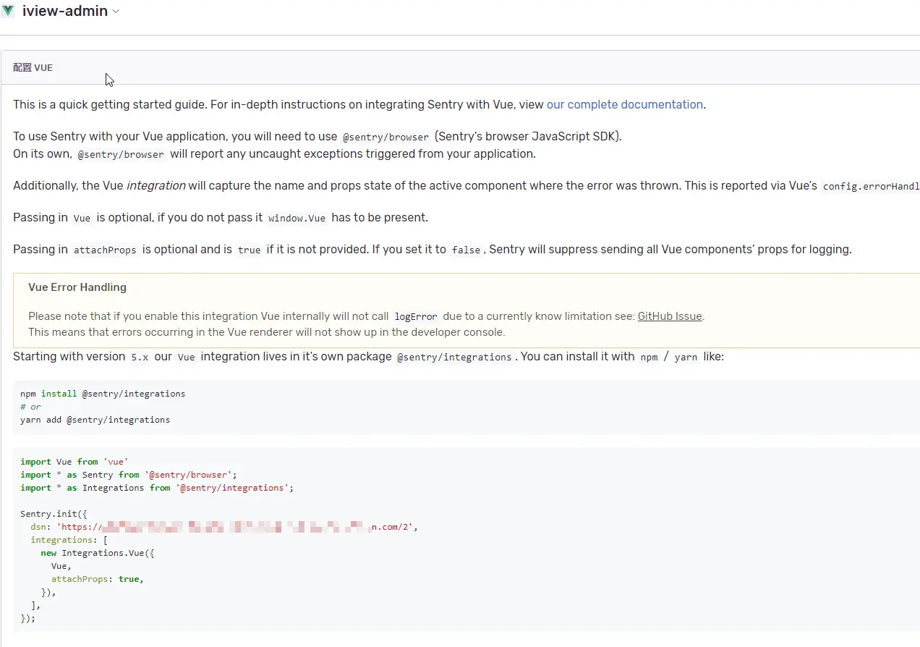Click the 'Vue Error Handling' heading

point(77,287)
